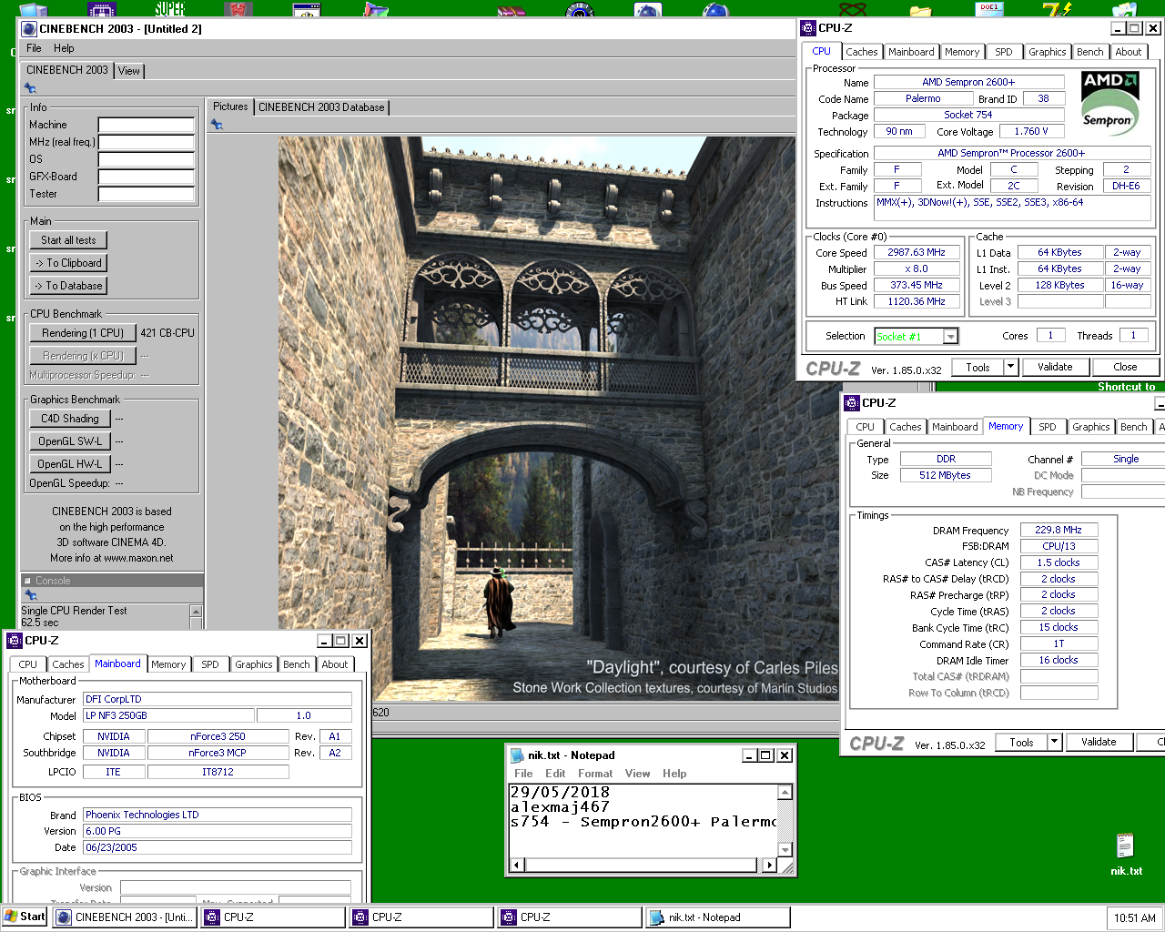
Task: Click the pushpin icon below the CINEBENCH 2003 tab
Action: pos(30,88)
